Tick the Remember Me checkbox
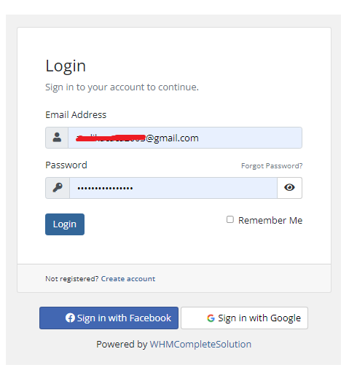349x373 pixels. pyautogui.click(x=230, y=219)
